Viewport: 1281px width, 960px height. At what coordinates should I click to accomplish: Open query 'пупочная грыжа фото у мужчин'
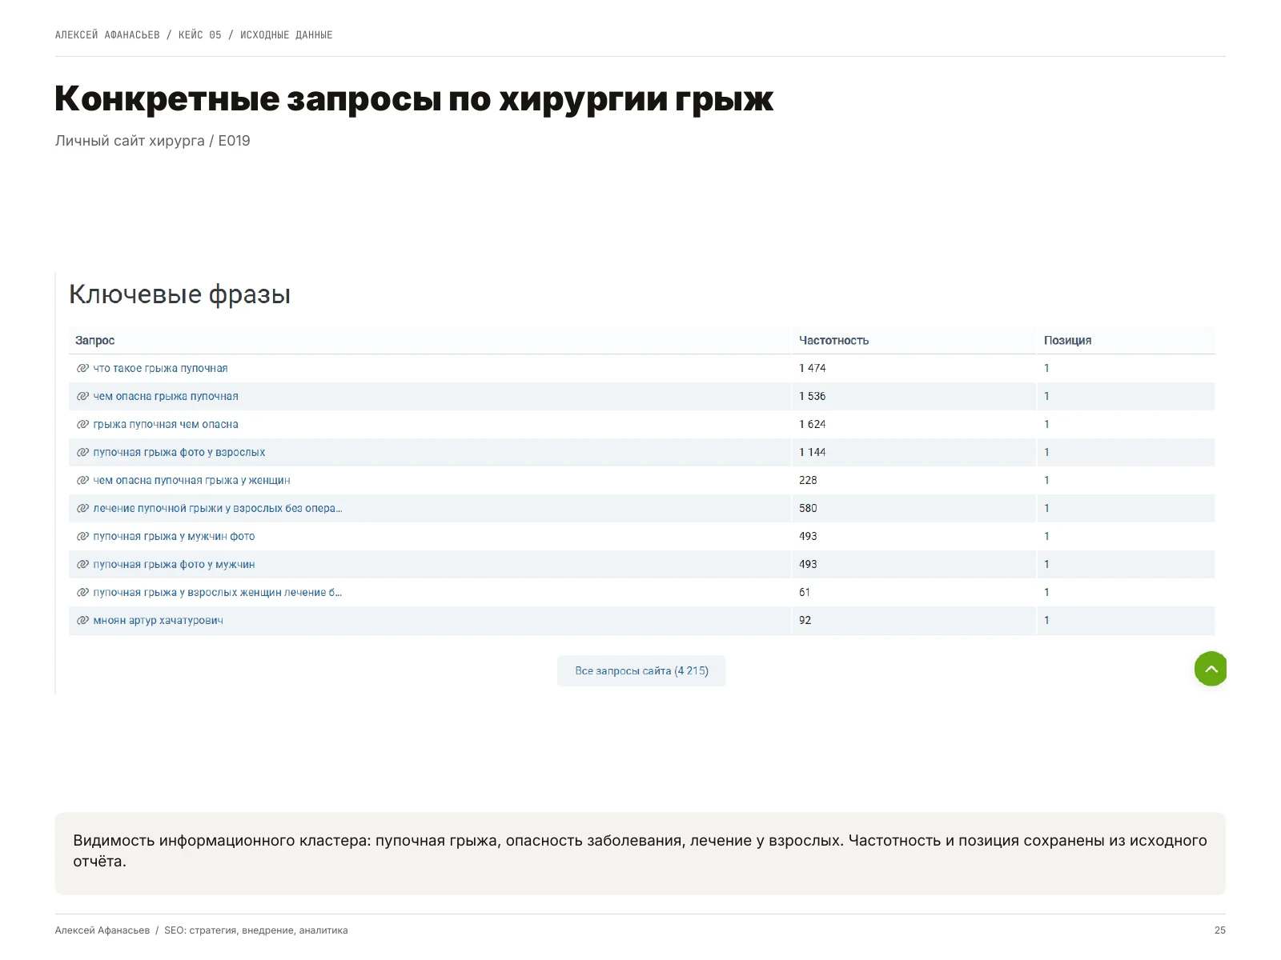coord(174,564)
